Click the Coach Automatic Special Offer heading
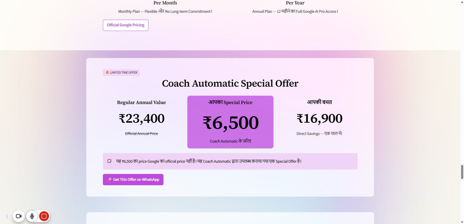This screenshot has width=464, height=224. (230, 83)
